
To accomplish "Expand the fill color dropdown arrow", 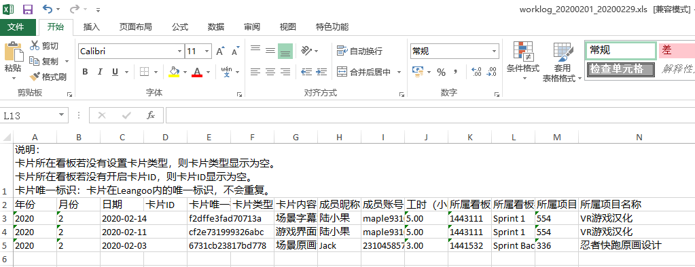I will point(185,72).
